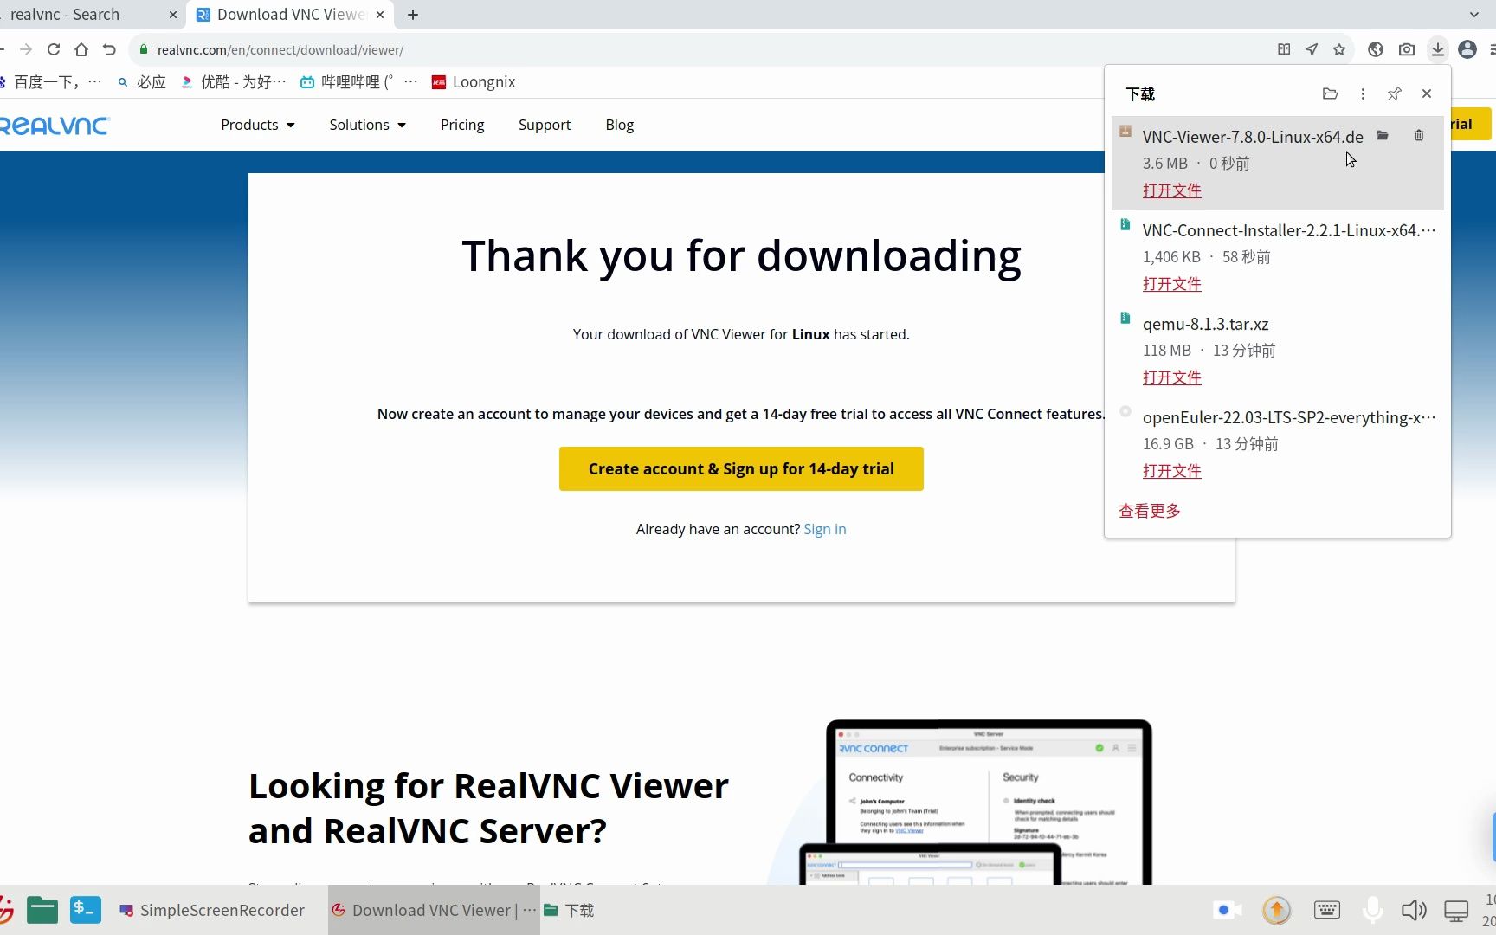Switch to the 下载 taskbar window
Image resolution: width=1496 pixels, height=935 pixels.
(x=569, y=910)
